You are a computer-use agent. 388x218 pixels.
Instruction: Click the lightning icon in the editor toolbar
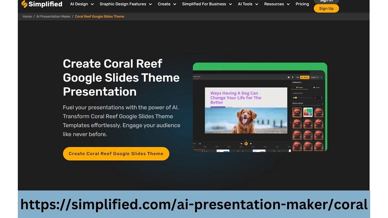click(293, 77)
